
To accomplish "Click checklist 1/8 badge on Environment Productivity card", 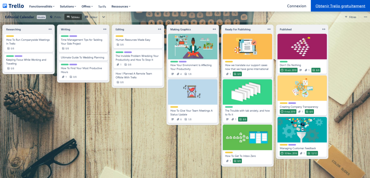I will coord(188,74).
